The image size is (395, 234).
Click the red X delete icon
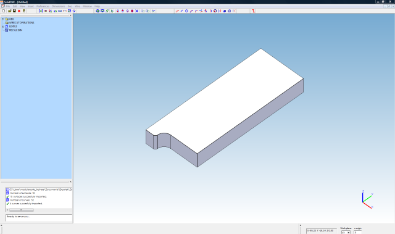19,11
